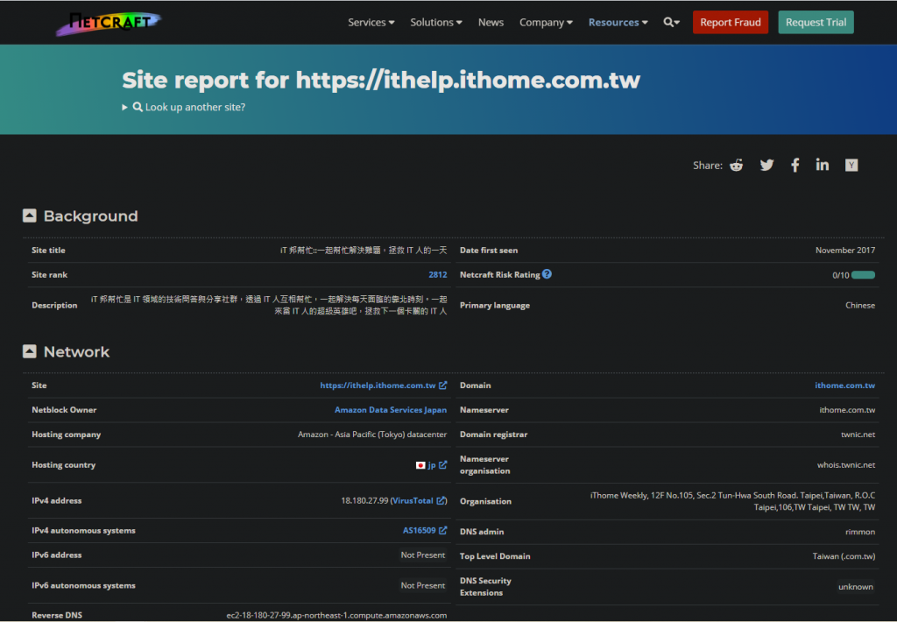This screenshot has height=622, width=897.
Task: Click magnifier icon beside Look up another site
Action: pyautogui.click(x=138, y=107)
